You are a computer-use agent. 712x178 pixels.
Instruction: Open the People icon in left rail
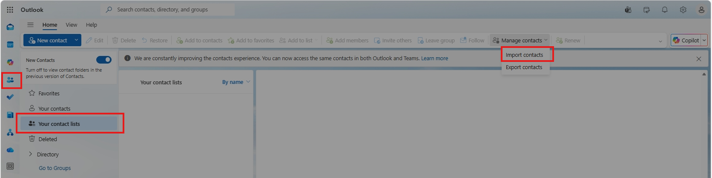click(10, 80)
